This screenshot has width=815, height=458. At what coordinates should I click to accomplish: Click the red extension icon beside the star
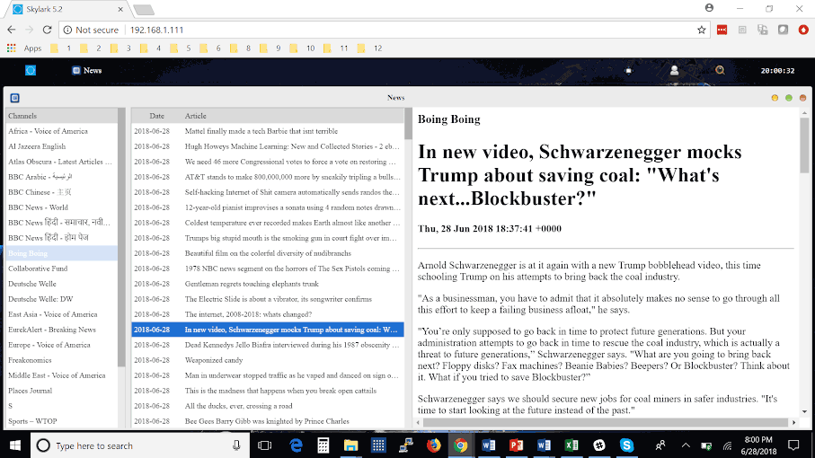722,31
